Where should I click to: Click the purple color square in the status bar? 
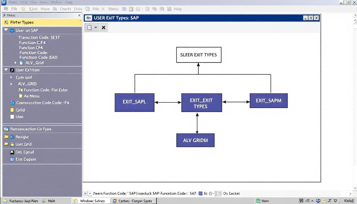201,194
